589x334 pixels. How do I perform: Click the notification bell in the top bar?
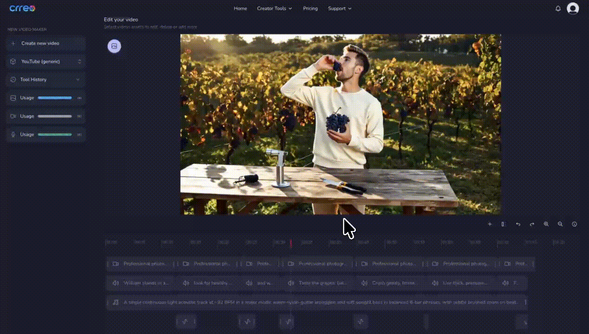click(x=558, y=8)
